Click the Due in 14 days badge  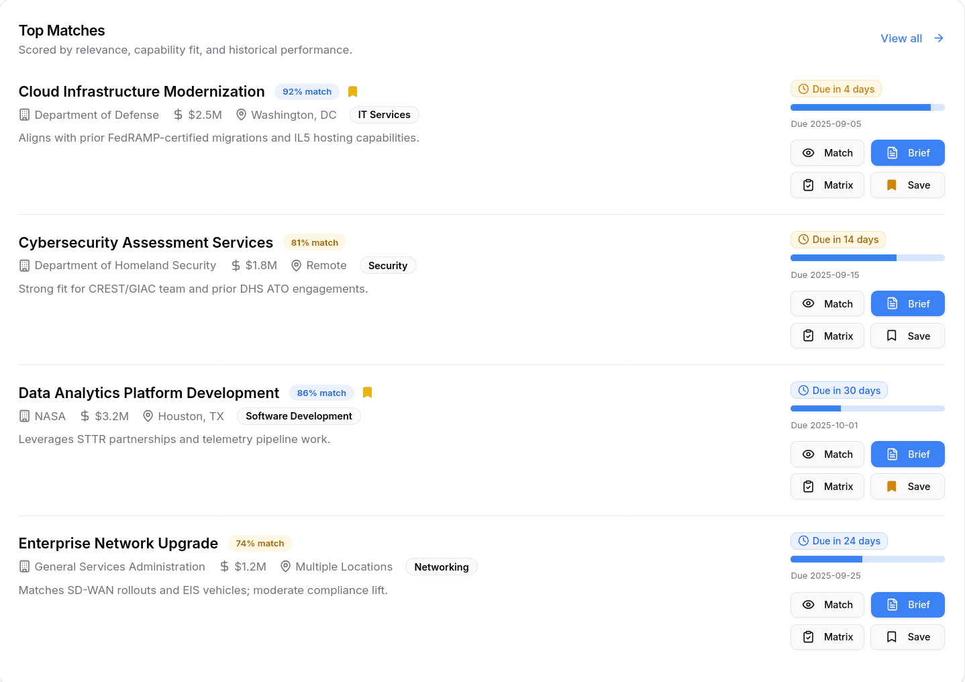click(838, 240)
